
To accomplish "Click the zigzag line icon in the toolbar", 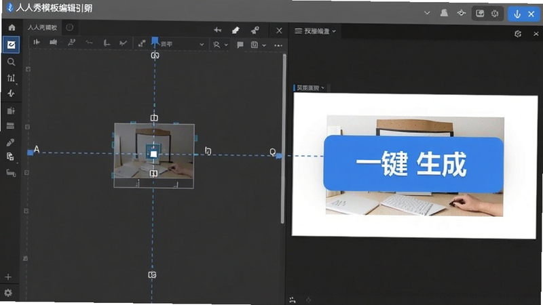I will (123, 43).
